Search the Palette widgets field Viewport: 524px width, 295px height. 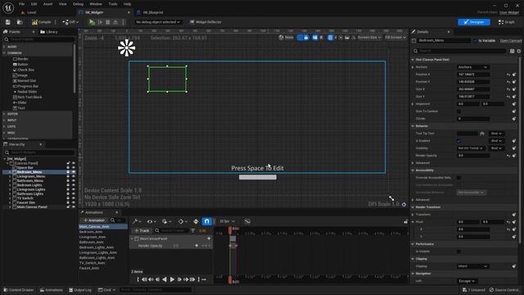coord(39,39)
